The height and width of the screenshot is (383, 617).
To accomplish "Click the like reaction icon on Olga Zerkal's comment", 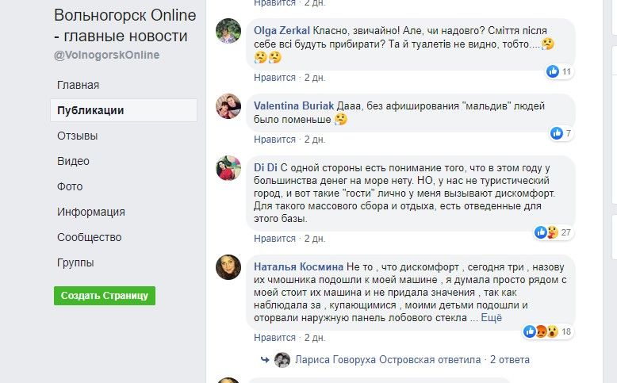I will [x=554, y=72].
